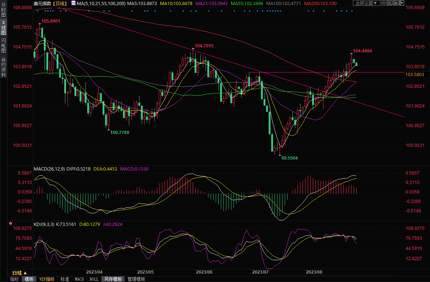This screenshot has width=430, height=282.
Task: Open the 全部主题 dropdown
Action: coord(367,3)
